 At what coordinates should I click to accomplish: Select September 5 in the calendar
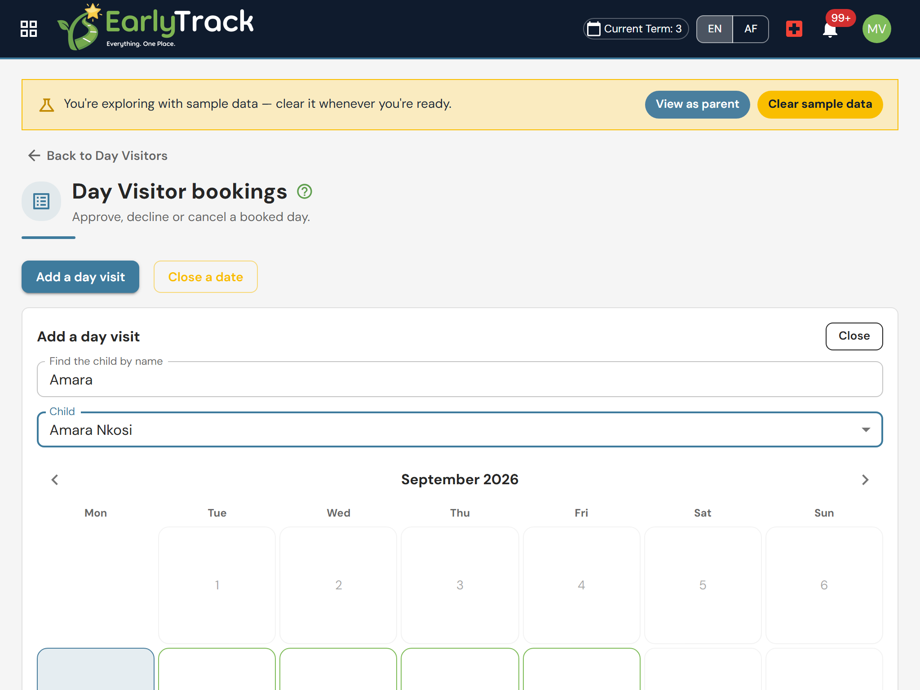(703, 585)
